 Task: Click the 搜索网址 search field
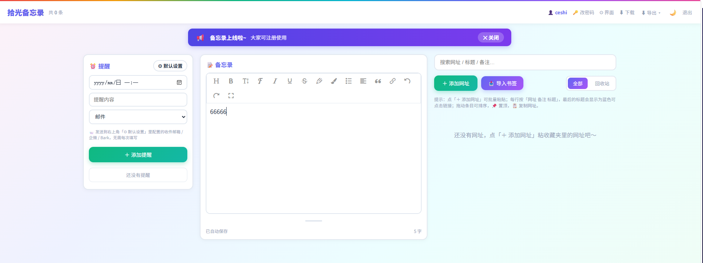click(x=525, y=62)
